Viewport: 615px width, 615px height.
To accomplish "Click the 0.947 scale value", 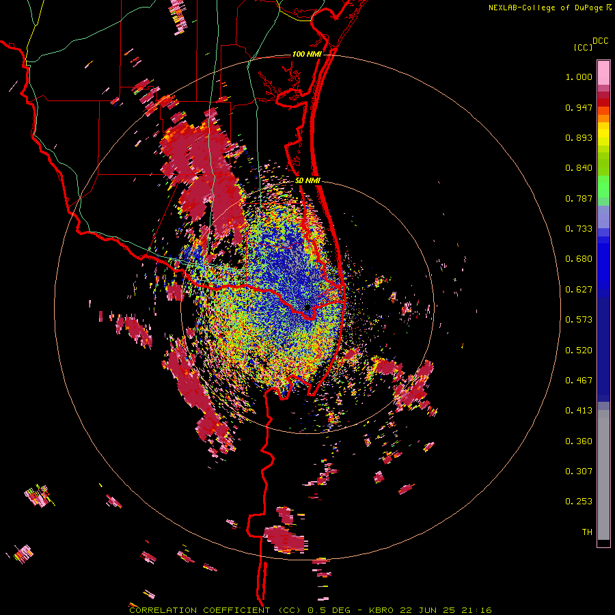I will point(579,107).
